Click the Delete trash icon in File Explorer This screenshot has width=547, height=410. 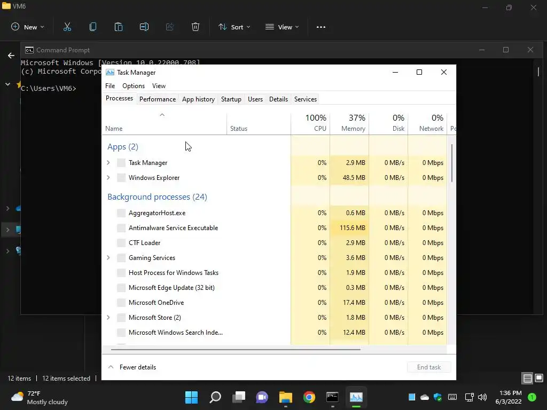(x=196, y=27)
